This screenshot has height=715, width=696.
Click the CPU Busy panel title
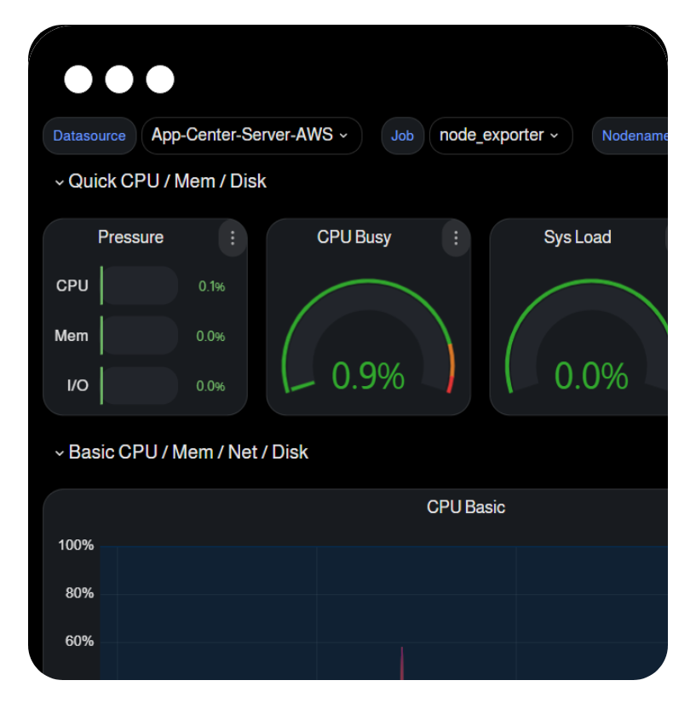354,238
